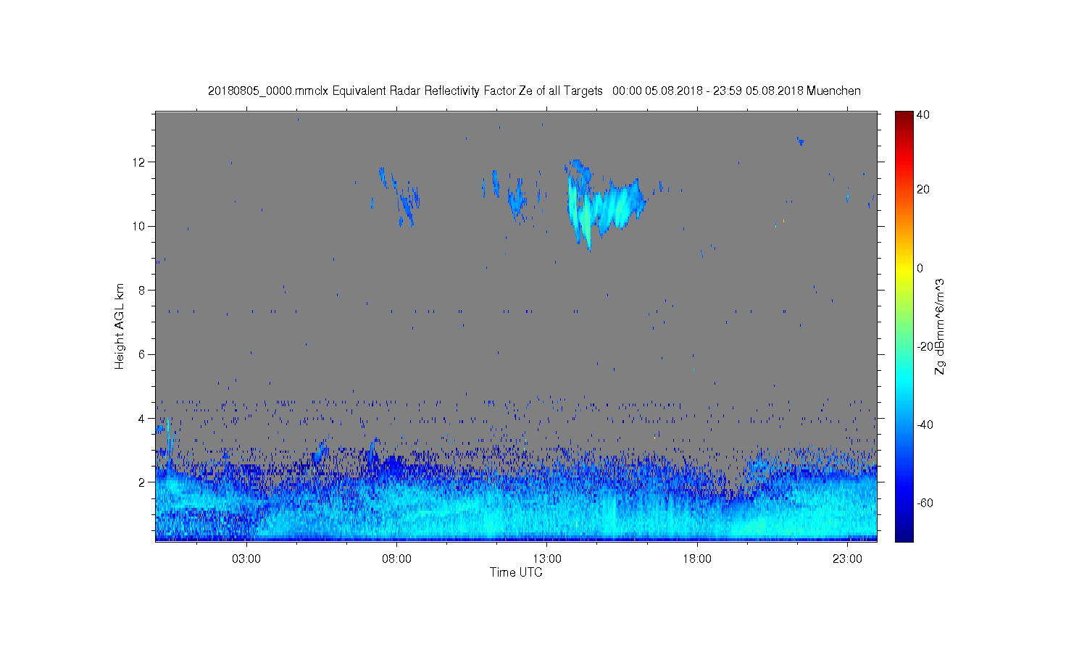Screen dimensions: 1087x652
Task: Click the colorbar label 'Zg dBmm^6/m^3'
Action: coord(940,327)
